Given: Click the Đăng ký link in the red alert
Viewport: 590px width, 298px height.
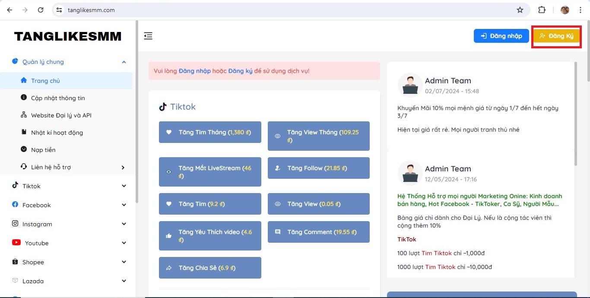Looking at the screenshot, I should tap(241, 71).
